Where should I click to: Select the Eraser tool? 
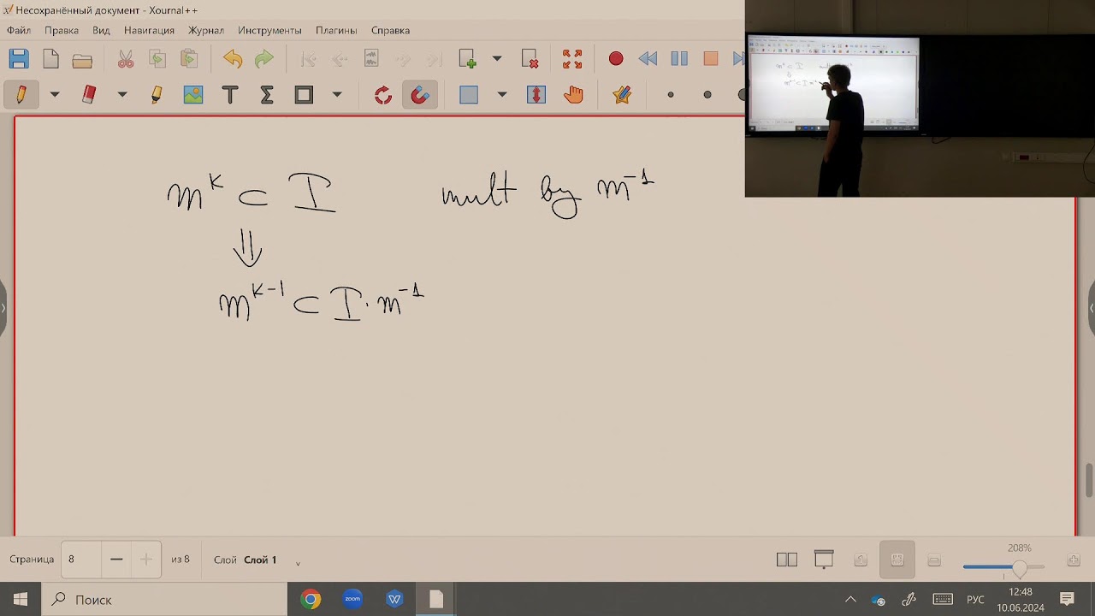tap(89, 94)
